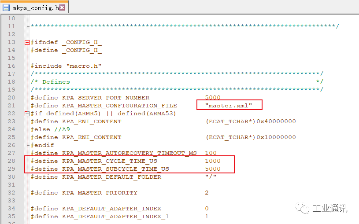Click the value 1000 of KPA_MASTER_CYCLE_TIME_US
The height and width of the screenshot is (224, 359).
(x=213, y=161)
